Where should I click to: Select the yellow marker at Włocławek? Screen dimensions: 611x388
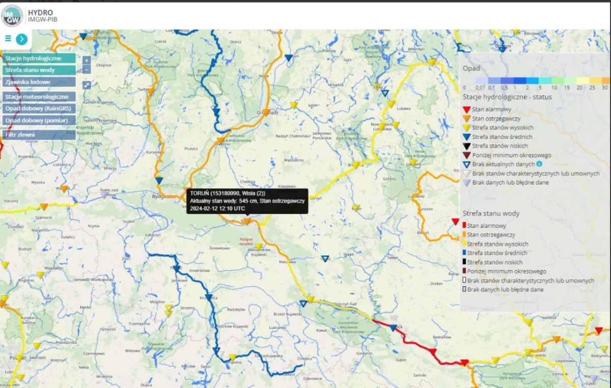click(311, 300)
